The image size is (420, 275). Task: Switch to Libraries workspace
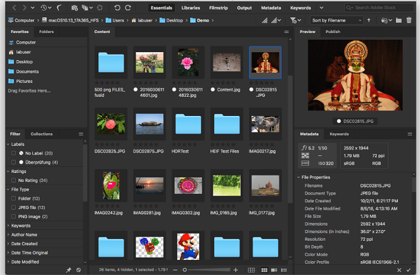[191, 8]
